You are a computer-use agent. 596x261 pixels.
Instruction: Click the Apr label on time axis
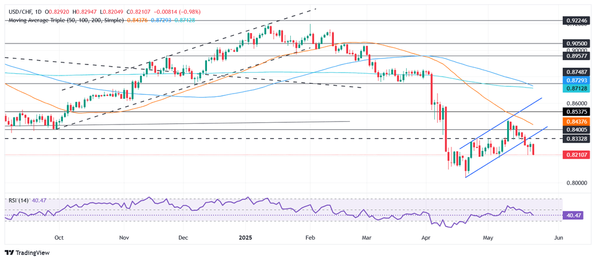(425, 238)
